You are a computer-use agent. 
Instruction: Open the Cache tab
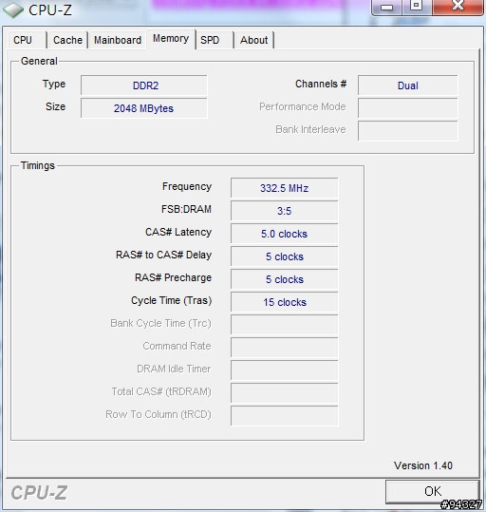pos(67,40)
